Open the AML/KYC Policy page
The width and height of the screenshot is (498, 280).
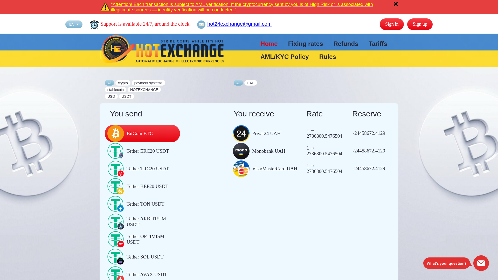[285, 57]
